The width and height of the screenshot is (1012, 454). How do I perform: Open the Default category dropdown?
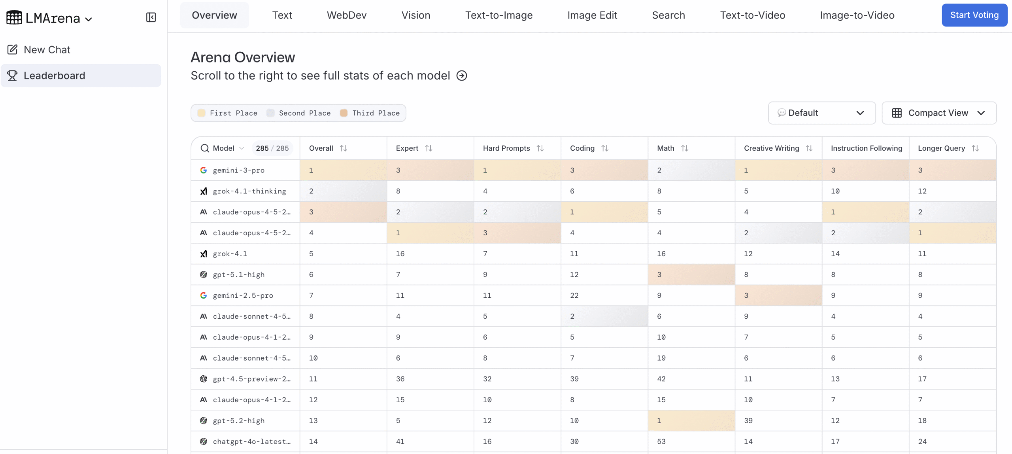coord(821,113)
